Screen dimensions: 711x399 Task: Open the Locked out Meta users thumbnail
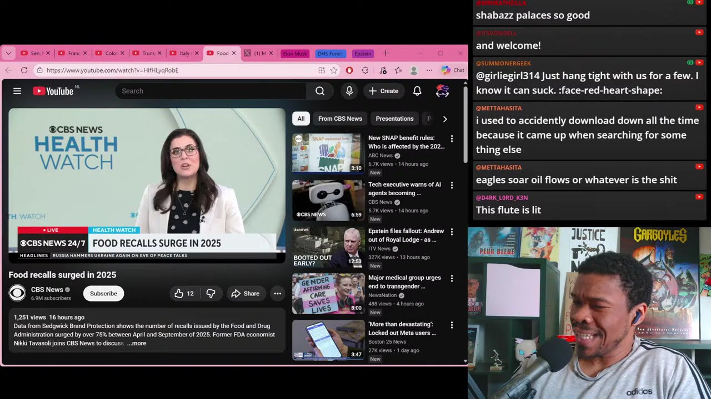point(329,340)
